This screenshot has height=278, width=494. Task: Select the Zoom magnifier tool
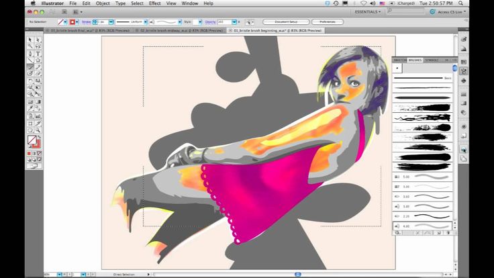(x=38, y=130)
